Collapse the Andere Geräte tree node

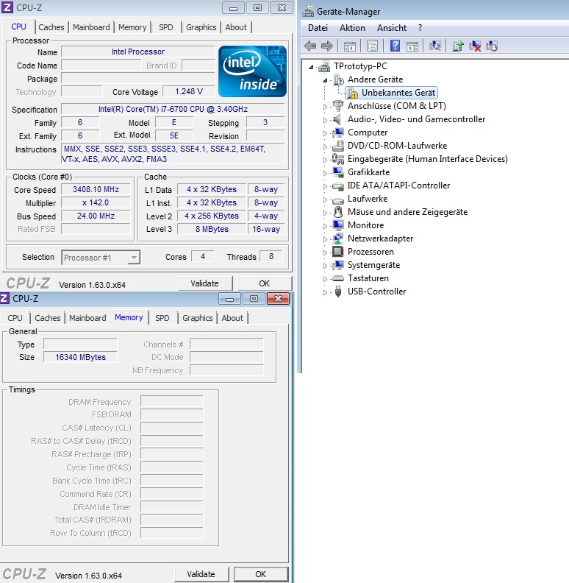point(326,80)
